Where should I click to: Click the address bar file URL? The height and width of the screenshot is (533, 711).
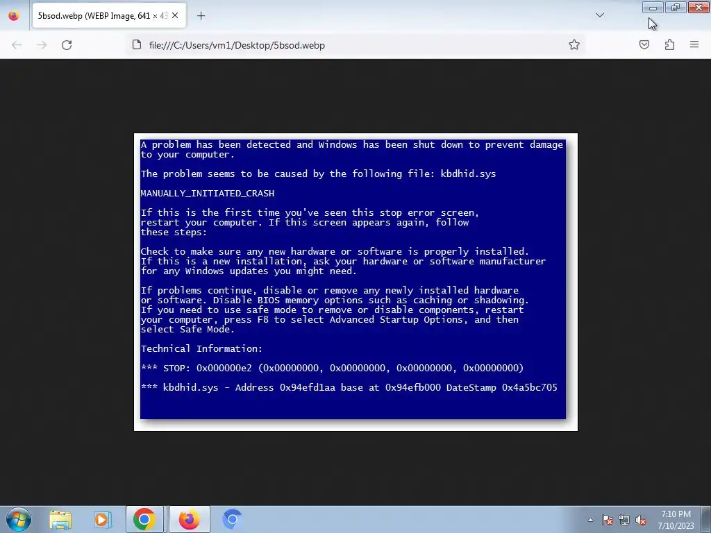point(237,45)
